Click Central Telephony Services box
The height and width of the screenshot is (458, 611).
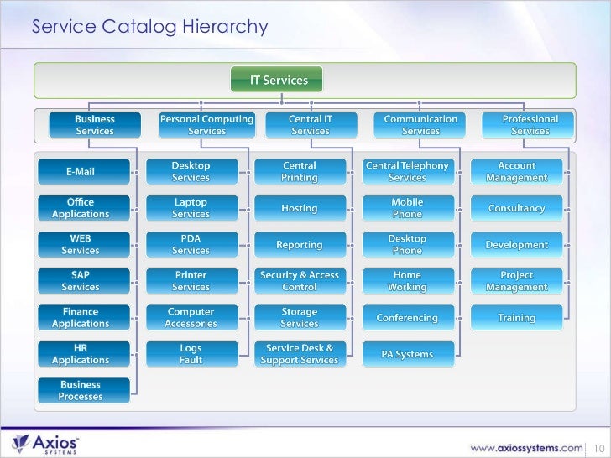pyautogui.click(x=409, y=172)
